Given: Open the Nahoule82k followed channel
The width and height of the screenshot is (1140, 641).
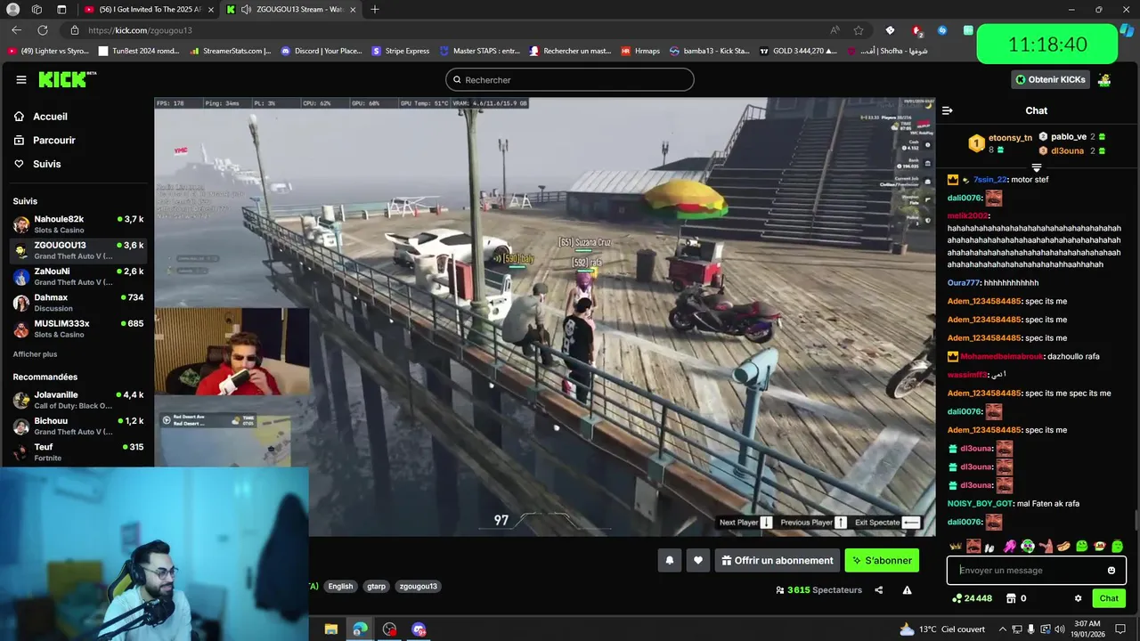Looking at the screenshot, I should pos(78,223).
